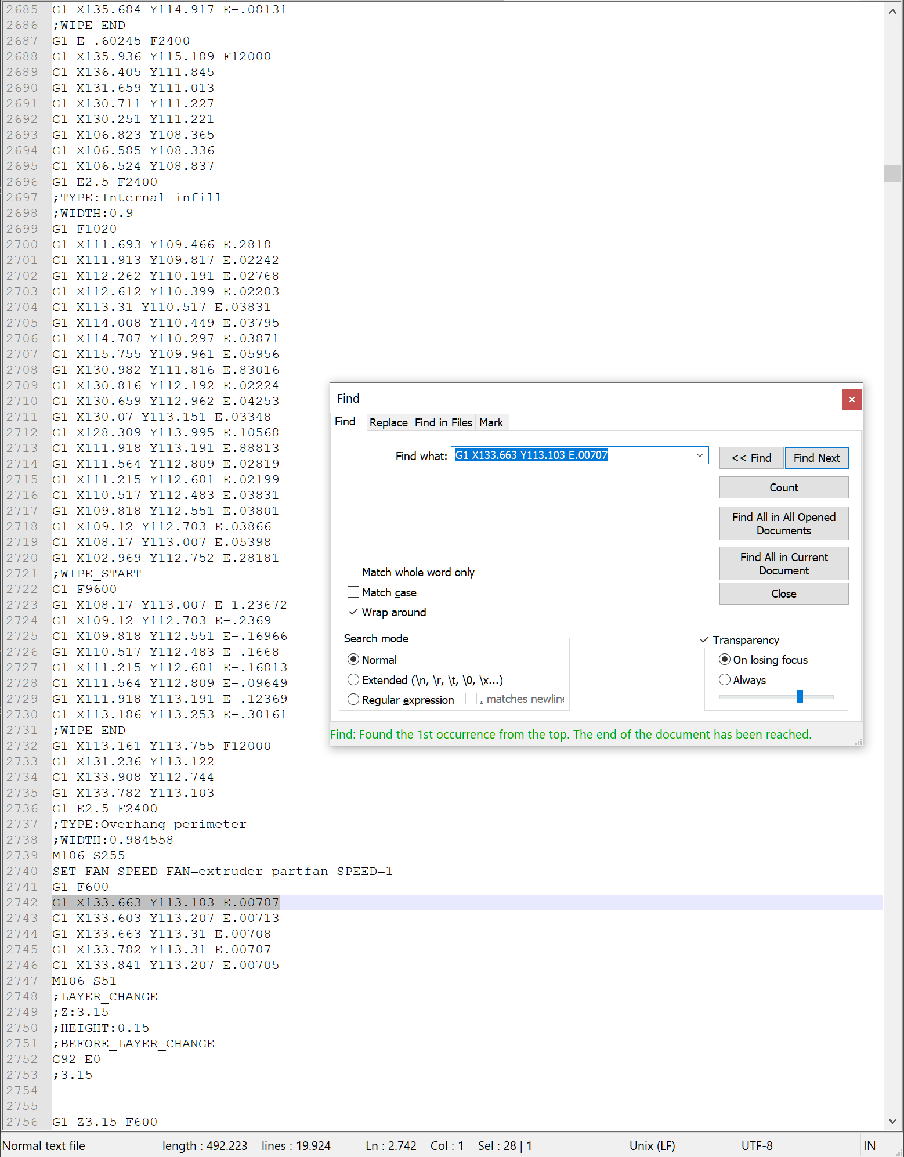This screenshot has width=904, height=1157.
Task: Click the editor scrollbar up arrow
Action: [892, 11]
